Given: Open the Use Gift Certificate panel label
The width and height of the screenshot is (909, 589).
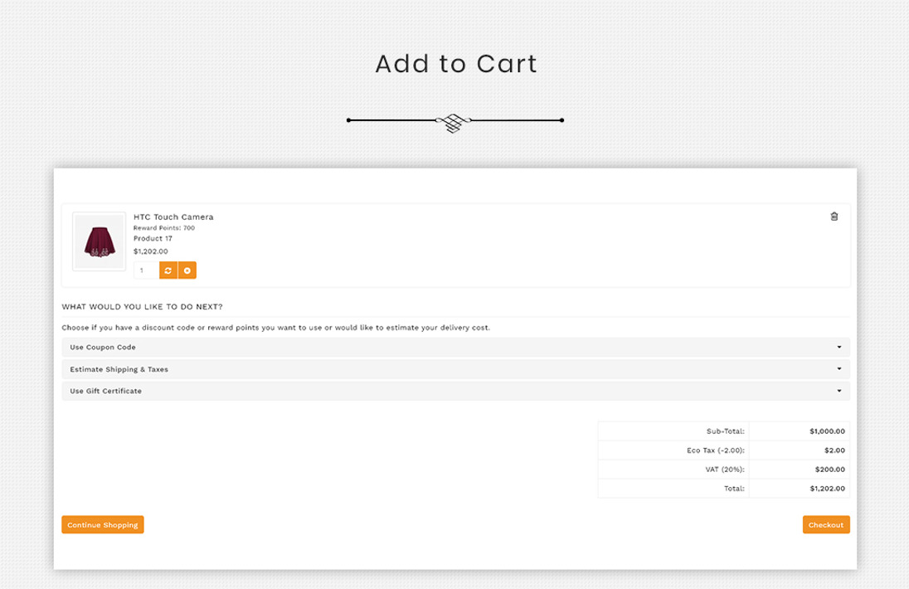Looking at the screenshot, I should pos(105,391).
